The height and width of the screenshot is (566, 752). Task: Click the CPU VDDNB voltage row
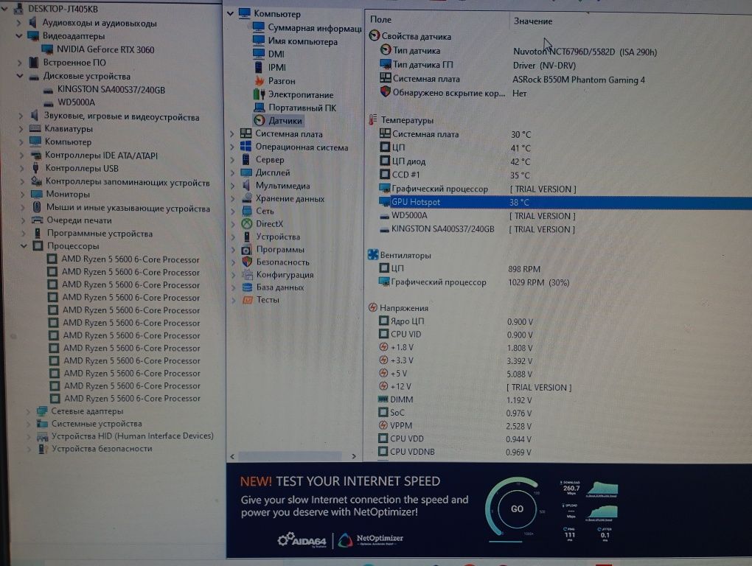[455, 452]
